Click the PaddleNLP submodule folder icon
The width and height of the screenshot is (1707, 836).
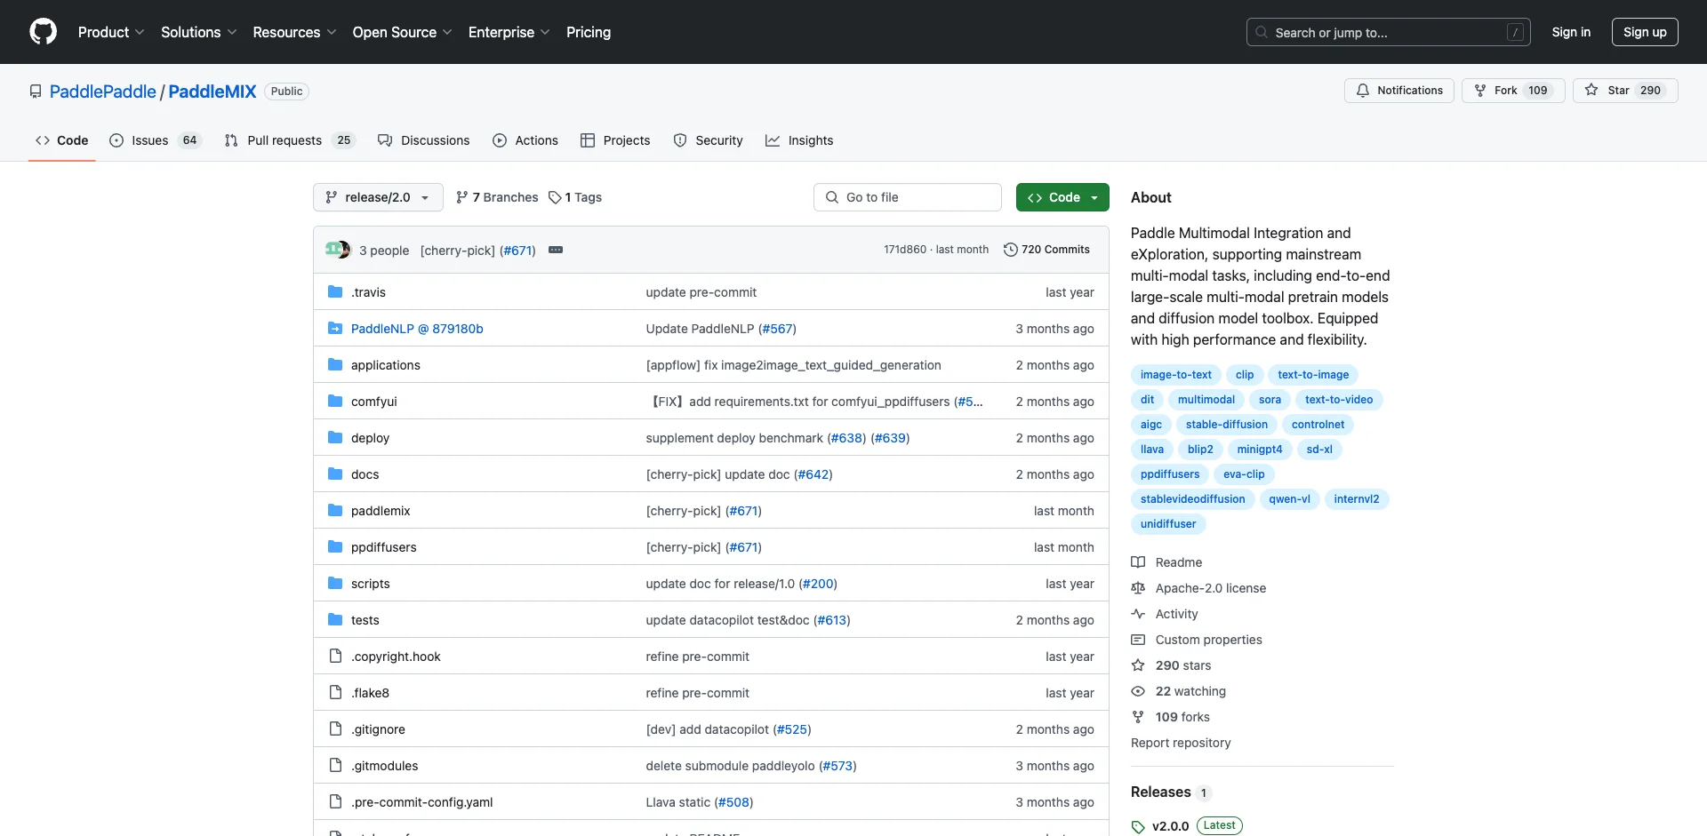pyautogui.click(x=335, y=329)
